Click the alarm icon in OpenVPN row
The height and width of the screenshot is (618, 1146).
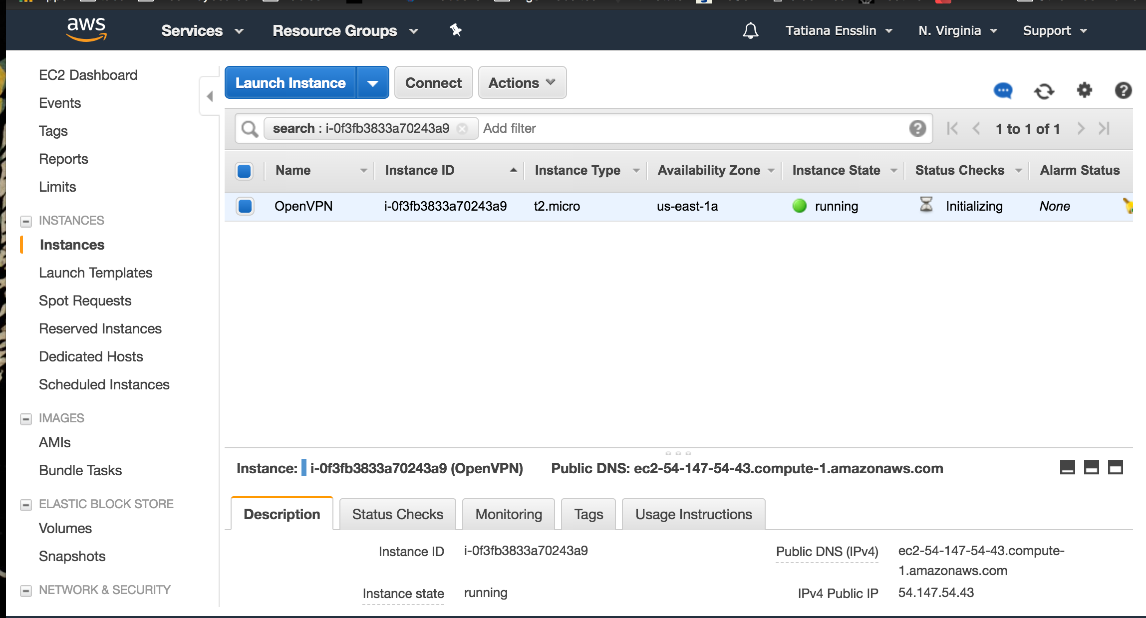pyautogui.click(x=1128, y=205)
